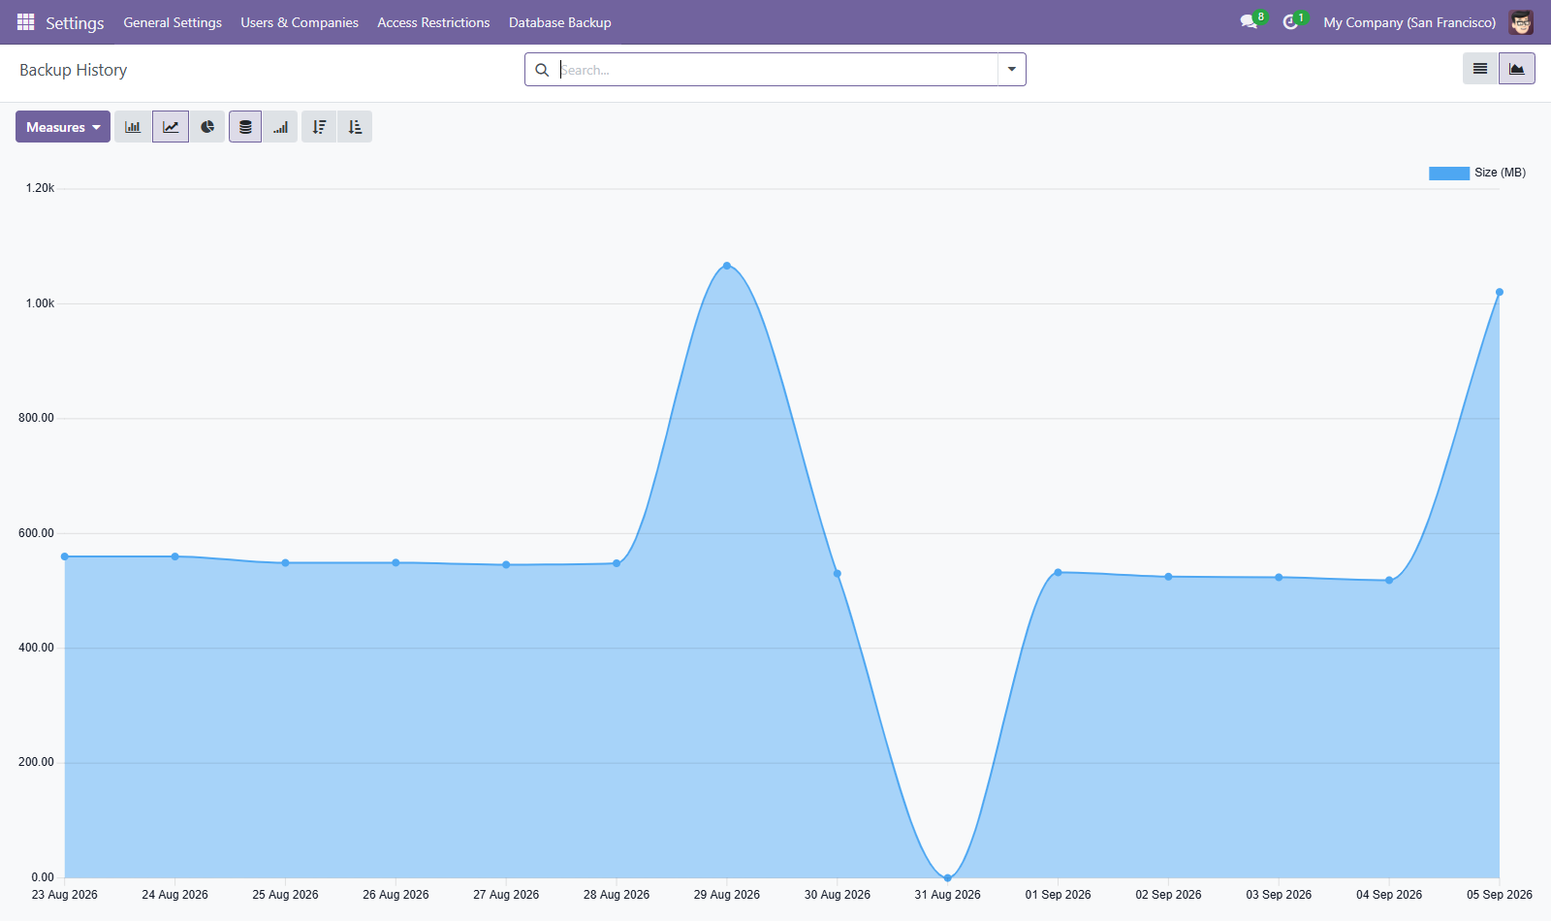Viewport: 1551px width, 921px height.
Task: Open Database Backup menu
Action: tap(560, 22)
